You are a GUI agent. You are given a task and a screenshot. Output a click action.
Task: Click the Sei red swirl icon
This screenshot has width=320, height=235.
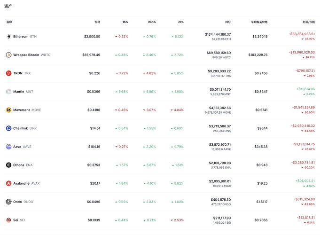[8, 220]
